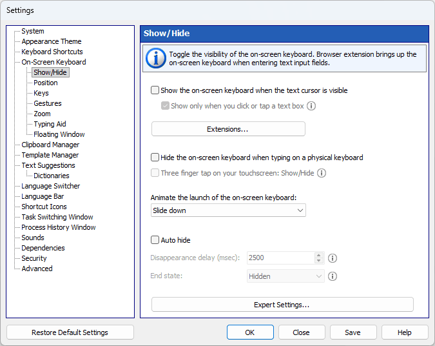Viewport: 435px width, 346px height.
Task: Select System in the settings tree
Action: click(x=33, y=31)
